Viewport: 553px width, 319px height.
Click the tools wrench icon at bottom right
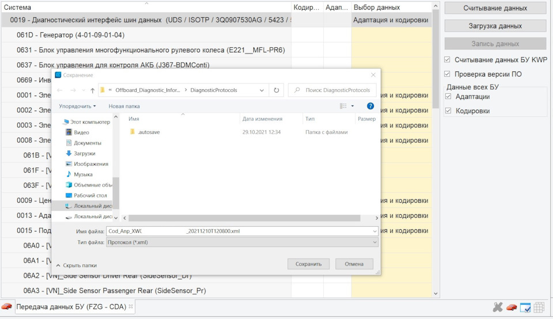pyautogui.click(x=498, y=307)
